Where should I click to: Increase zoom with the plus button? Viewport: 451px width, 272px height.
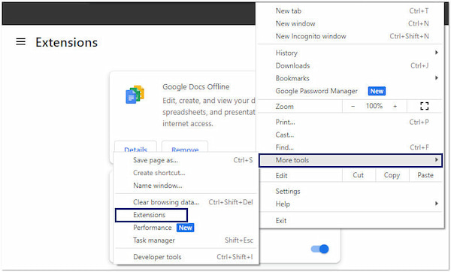click(x=395, y=106)
